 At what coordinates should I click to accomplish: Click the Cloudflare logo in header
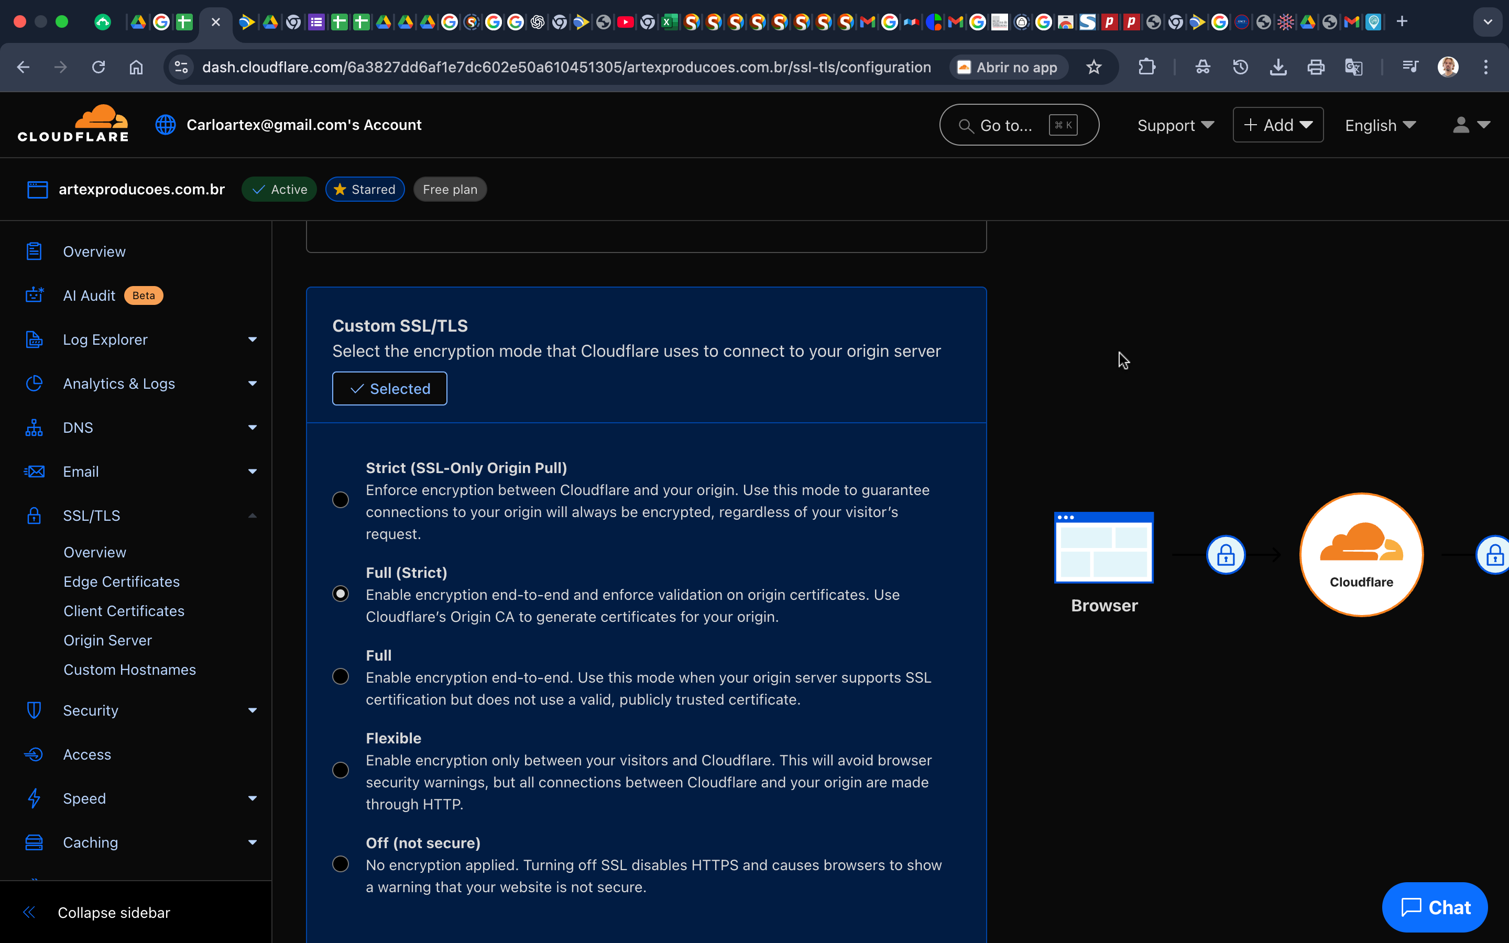tap(73, 124)
